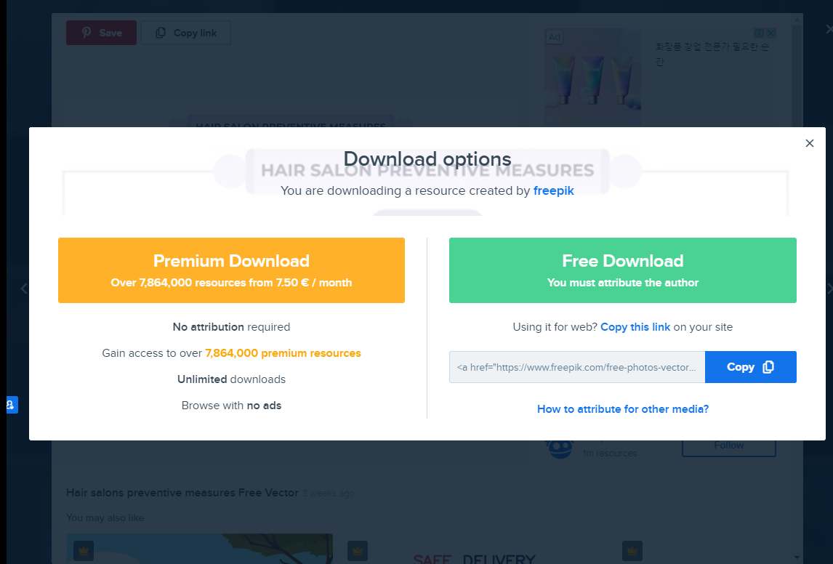The height and width of the screenshot is (564, 833).
Task: Click the Pinterest Save button in background
Action: tap(101, 33)
